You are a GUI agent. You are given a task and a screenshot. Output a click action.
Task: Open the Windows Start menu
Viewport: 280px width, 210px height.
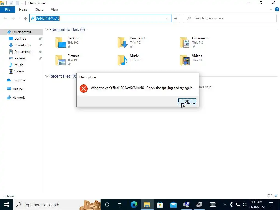[x=7, y=205]
